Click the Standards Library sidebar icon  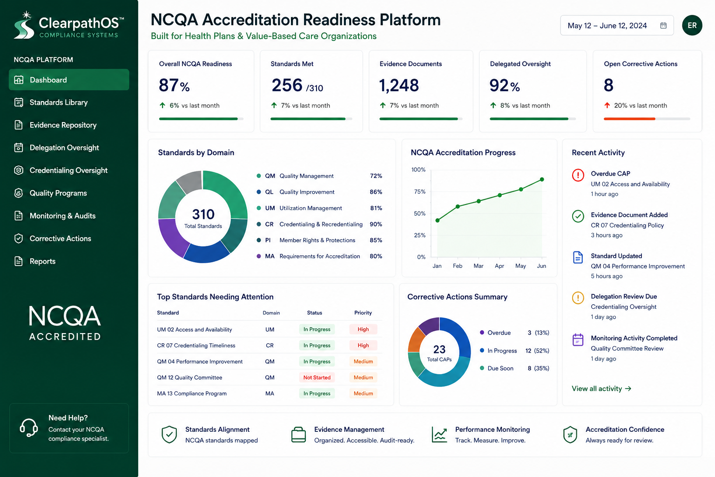click(19, 102)
